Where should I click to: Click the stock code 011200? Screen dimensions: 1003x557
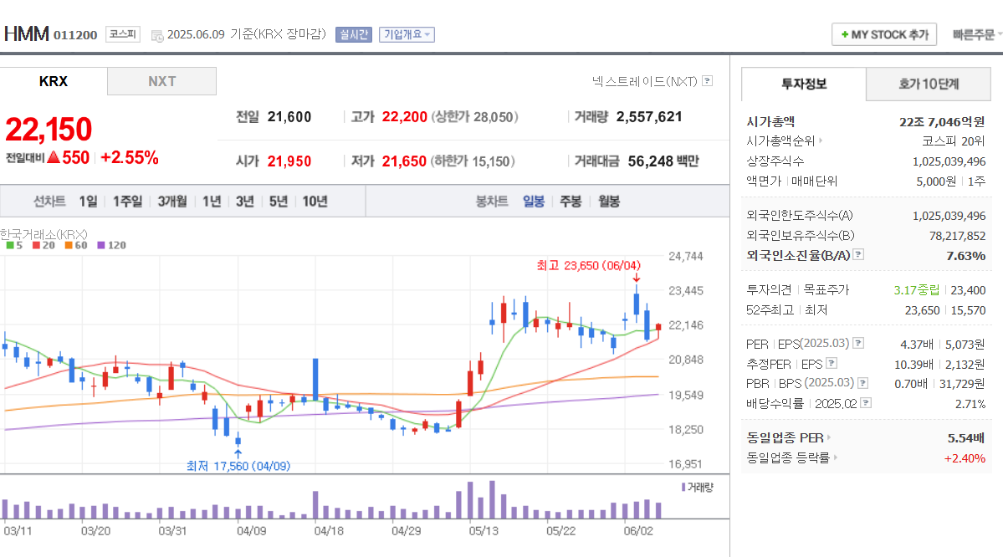pos(75,35)
